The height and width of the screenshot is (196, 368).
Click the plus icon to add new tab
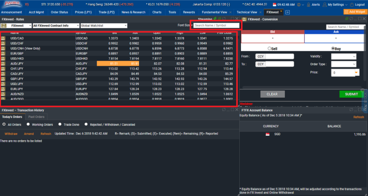[x=287, y=12]
